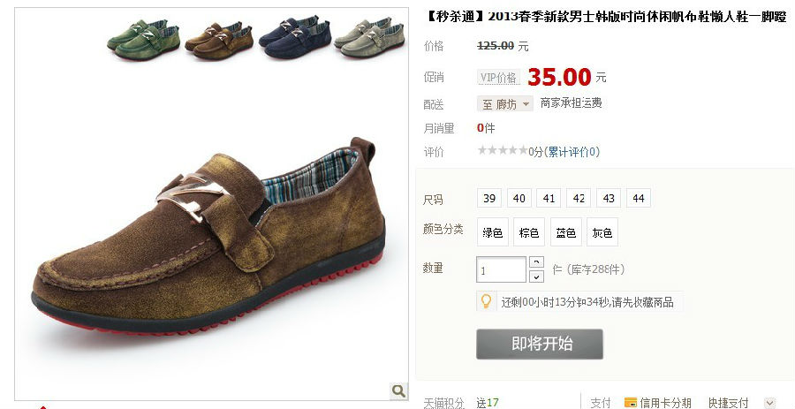Decrease quantity with the down arrow

point(536,276)
